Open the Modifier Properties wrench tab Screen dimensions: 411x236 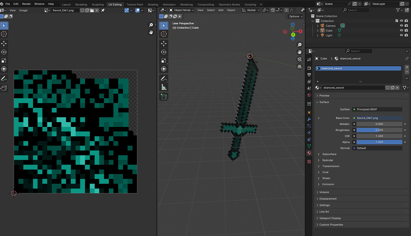(x=309, y=119)
